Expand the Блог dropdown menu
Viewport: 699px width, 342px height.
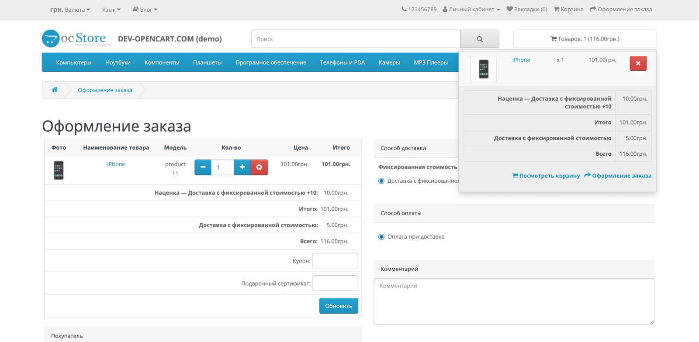(145, 10)
